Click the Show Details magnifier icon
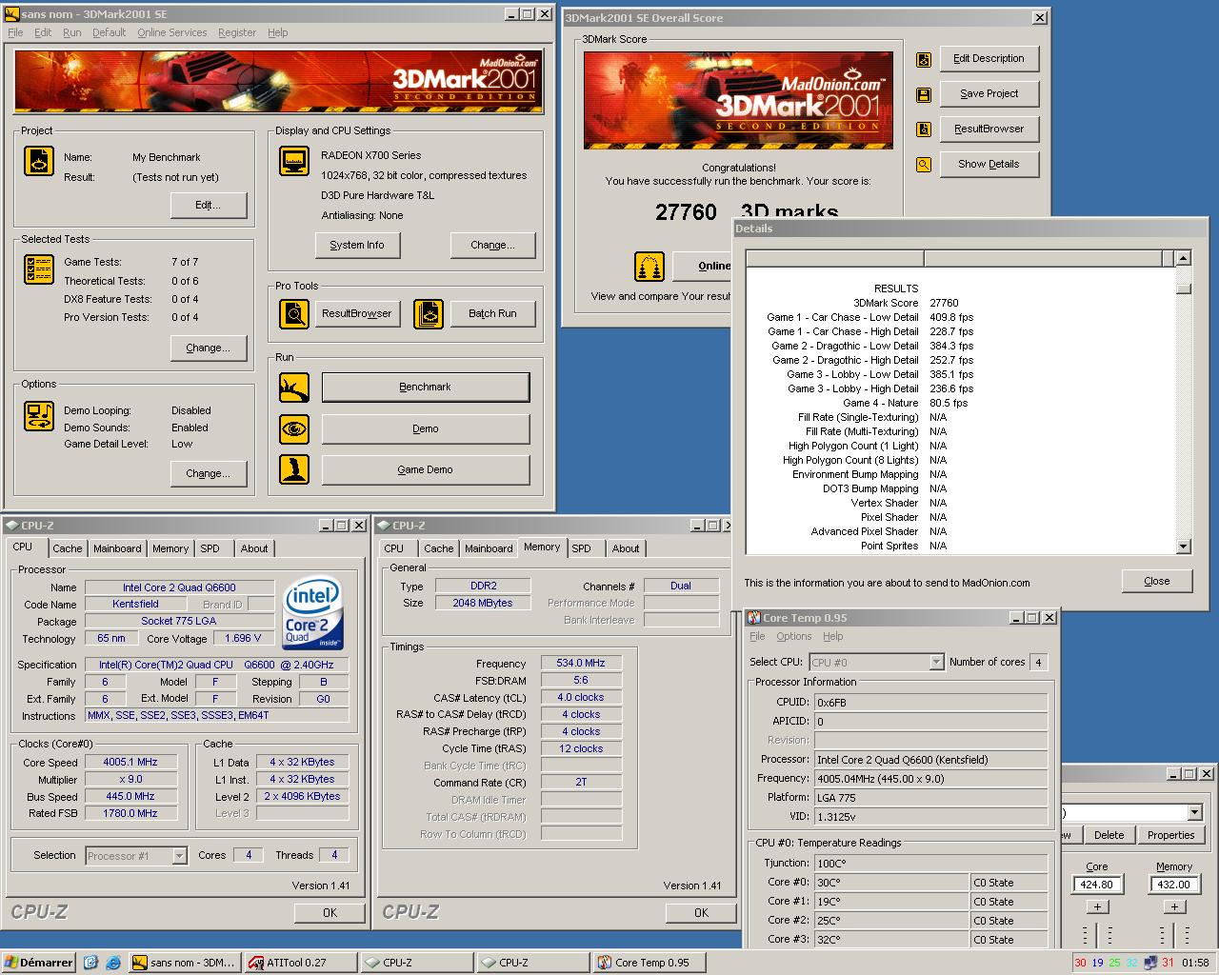 coord(924,165)
